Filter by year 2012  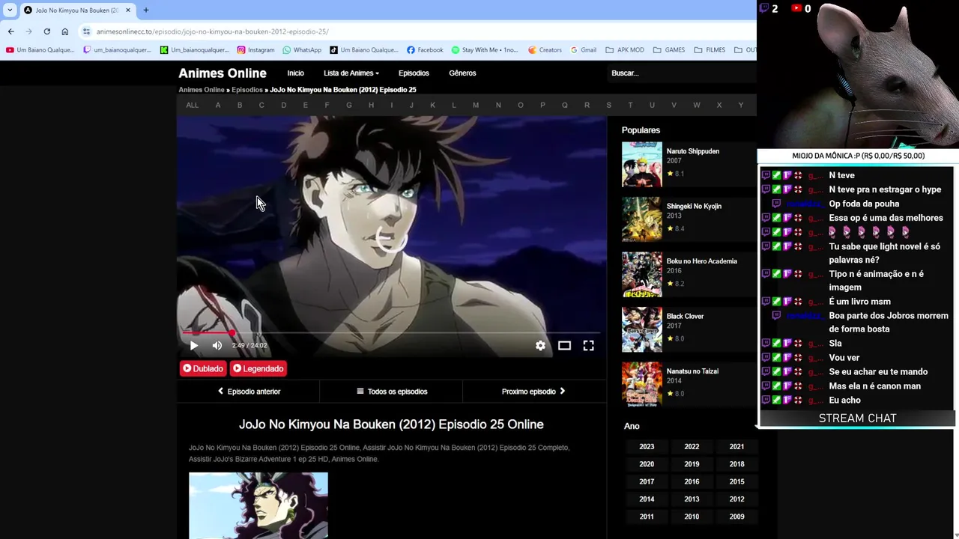click(x=736, y=499)
